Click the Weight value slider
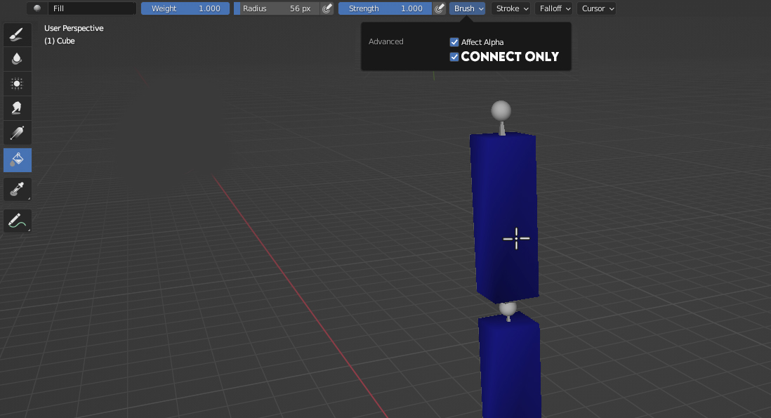Viewport: 771px width, 418px height. pos(185,8)
